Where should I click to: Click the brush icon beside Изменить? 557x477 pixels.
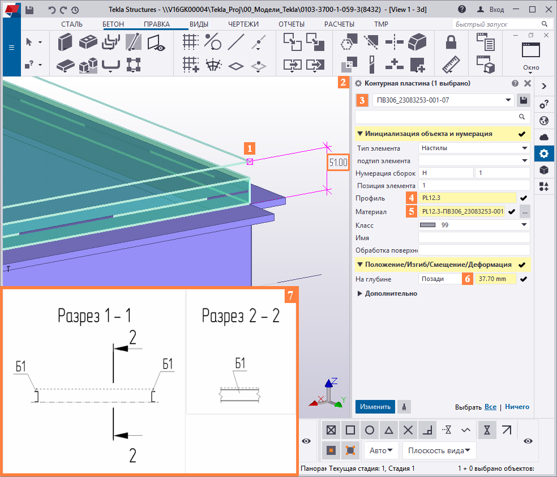click(x=404, y=407)
